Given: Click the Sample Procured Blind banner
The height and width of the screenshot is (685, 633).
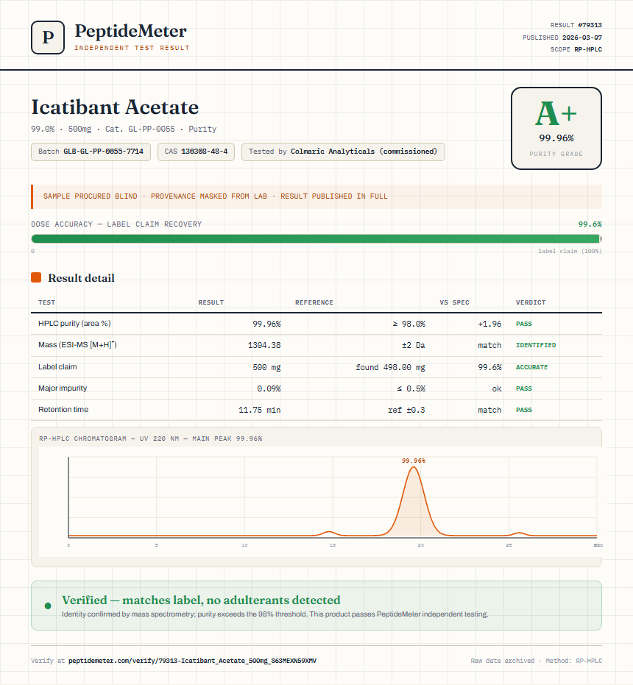Looking at the screenshot, I should tap(316, 196).
